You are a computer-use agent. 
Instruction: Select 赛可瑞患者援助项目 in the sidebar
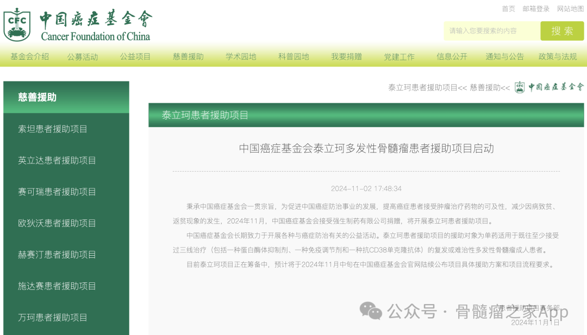(x=57, y=192)
